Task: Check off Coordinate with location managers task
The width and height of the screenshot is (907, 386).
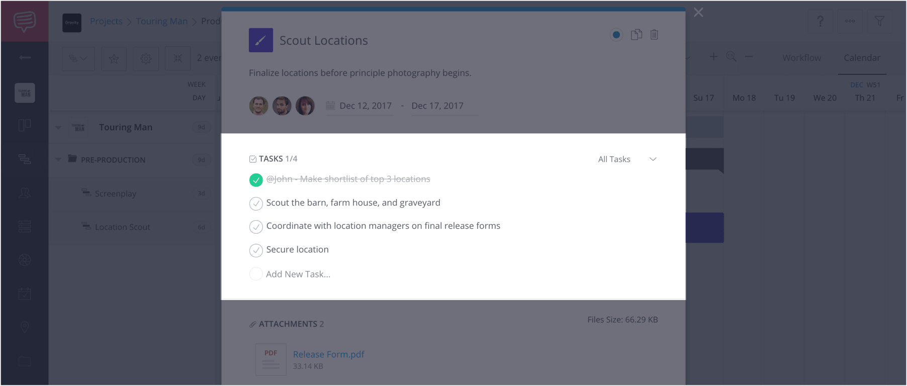Action: coord(256,227)
